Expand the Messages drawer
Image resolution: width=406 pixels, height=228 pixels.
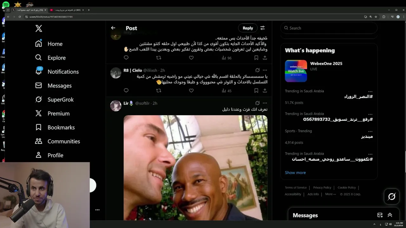pyautogui.click(x=390, y=215)
